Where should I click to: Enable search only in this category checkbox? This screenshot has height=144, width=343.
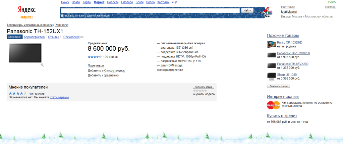[x=62, y=16]
